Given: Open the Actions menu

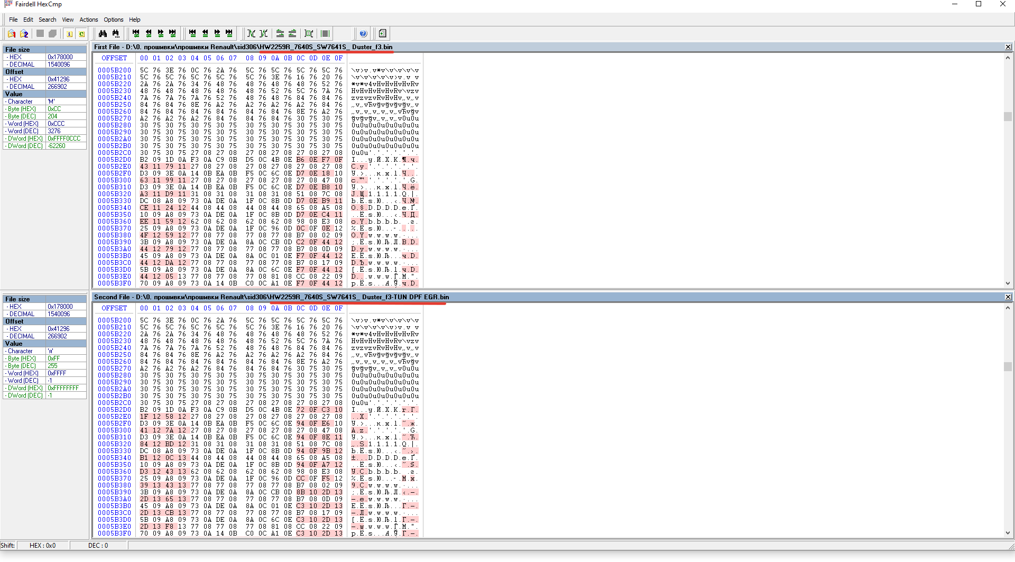Looking at the screenshot, I should coord(89,20).
